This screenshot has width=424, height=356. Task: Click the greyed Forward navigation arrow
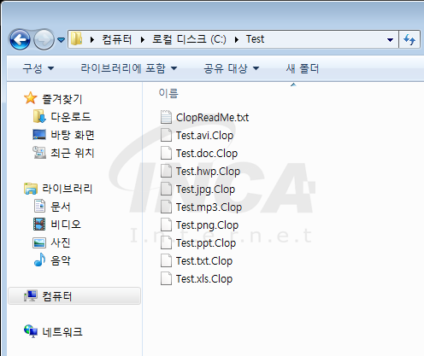(44, 39)
